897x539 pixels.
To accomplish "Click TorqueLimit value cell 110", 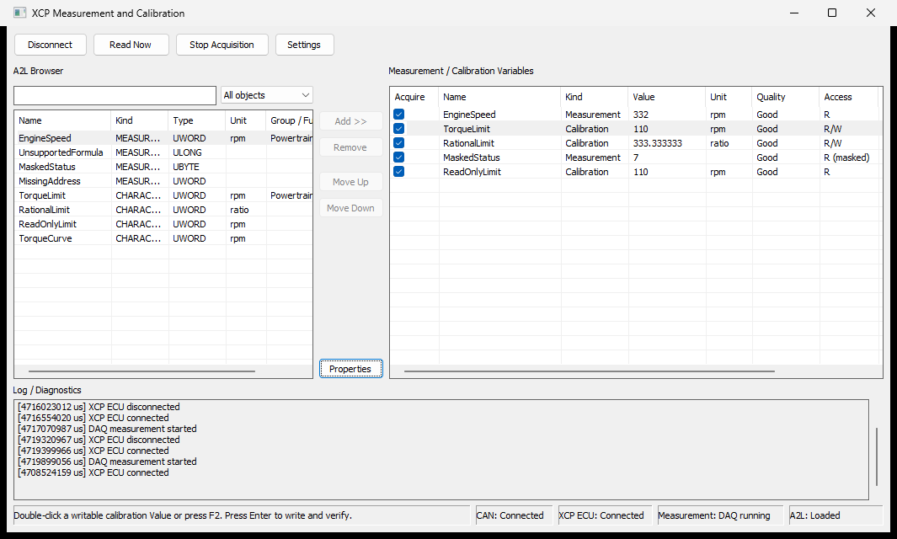I will 667,129.
